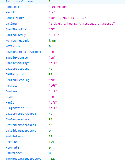Screen dimensions: 125x162
Task: Click the Pressure value 1.4
Action: [51, 142]
